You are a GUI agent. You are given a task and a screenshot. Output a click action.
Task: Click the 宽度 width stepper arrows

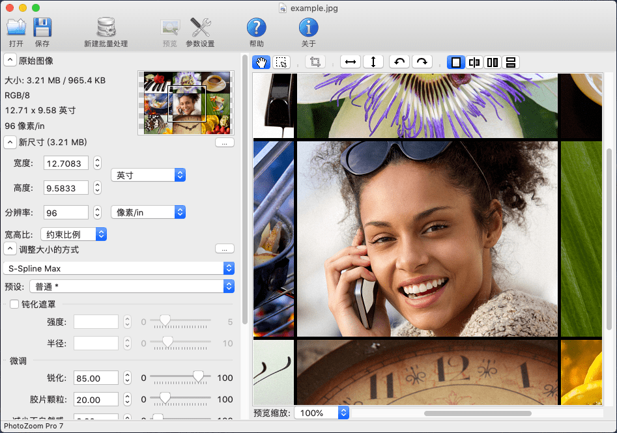(98, 163)
